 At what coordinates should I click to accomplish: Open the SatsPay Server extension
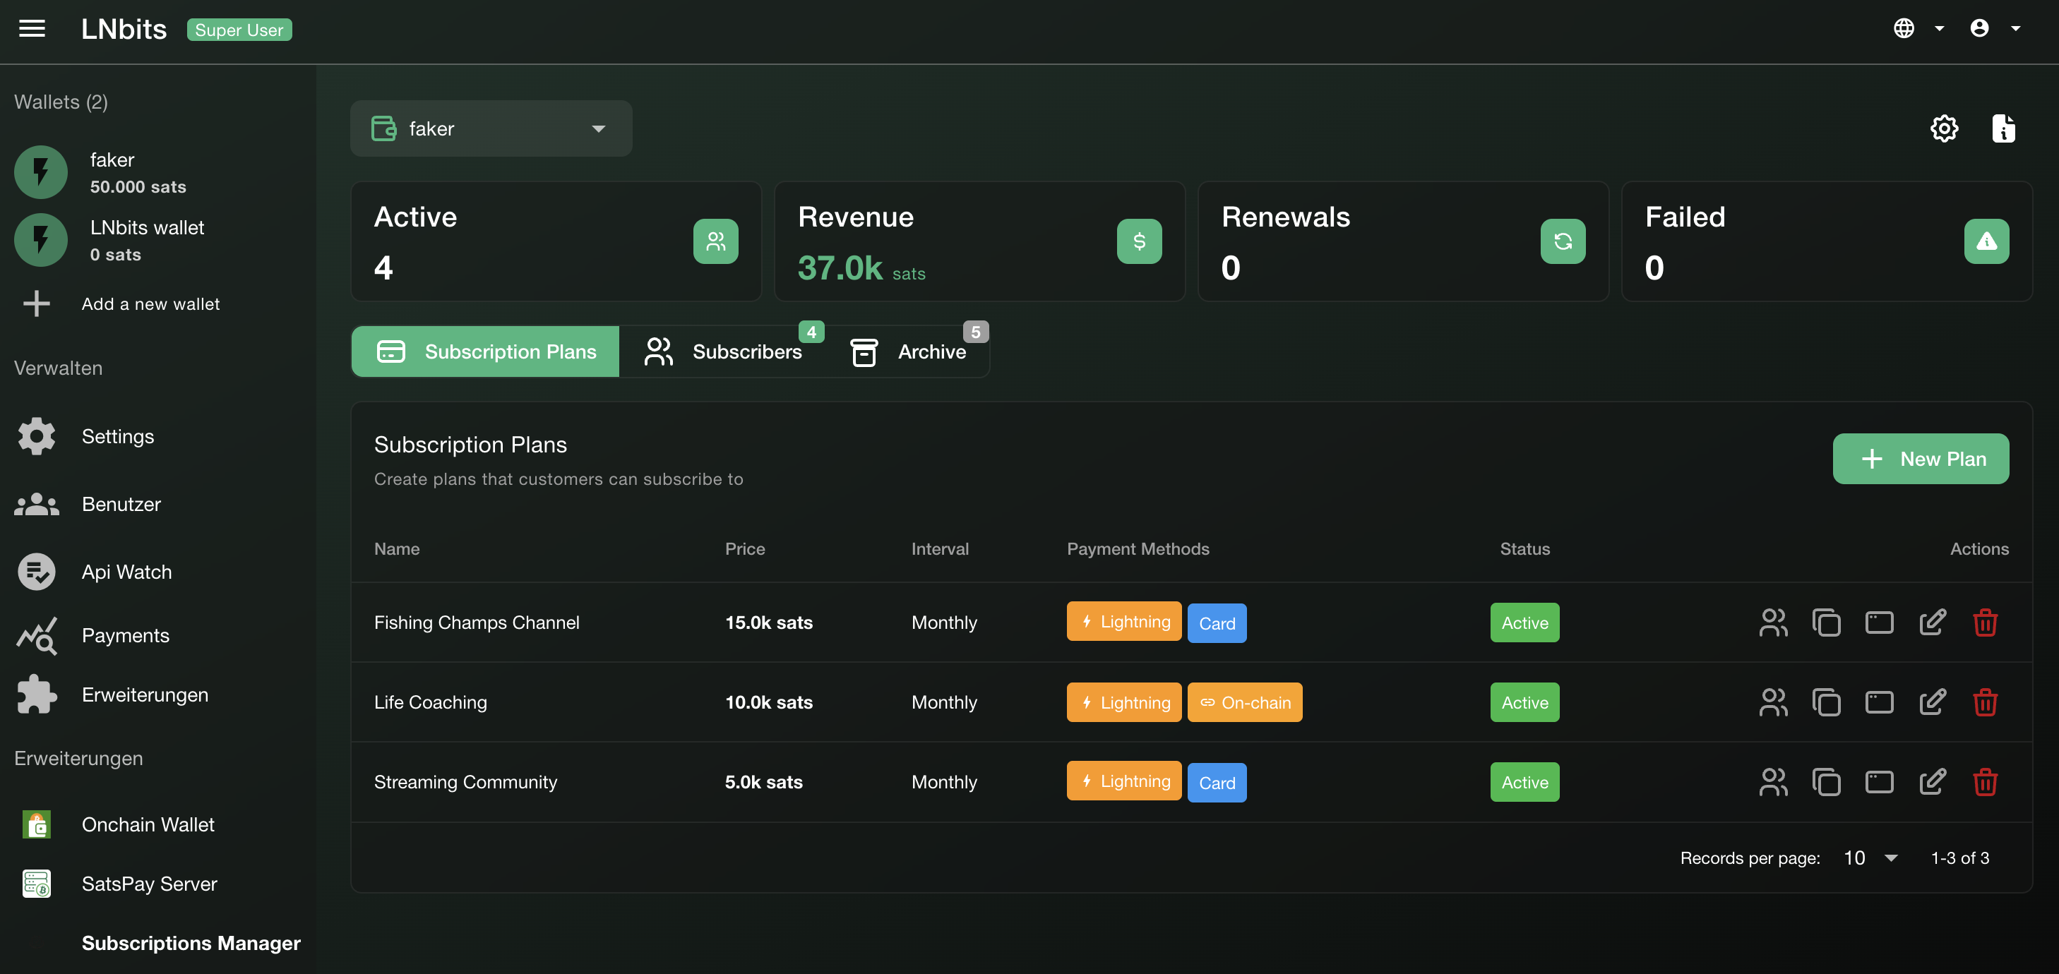(150, 884)
